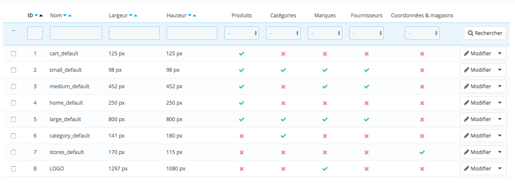Expand actions arrow next to small_default Modifier
515x183 pixels.
pos(500,70)
